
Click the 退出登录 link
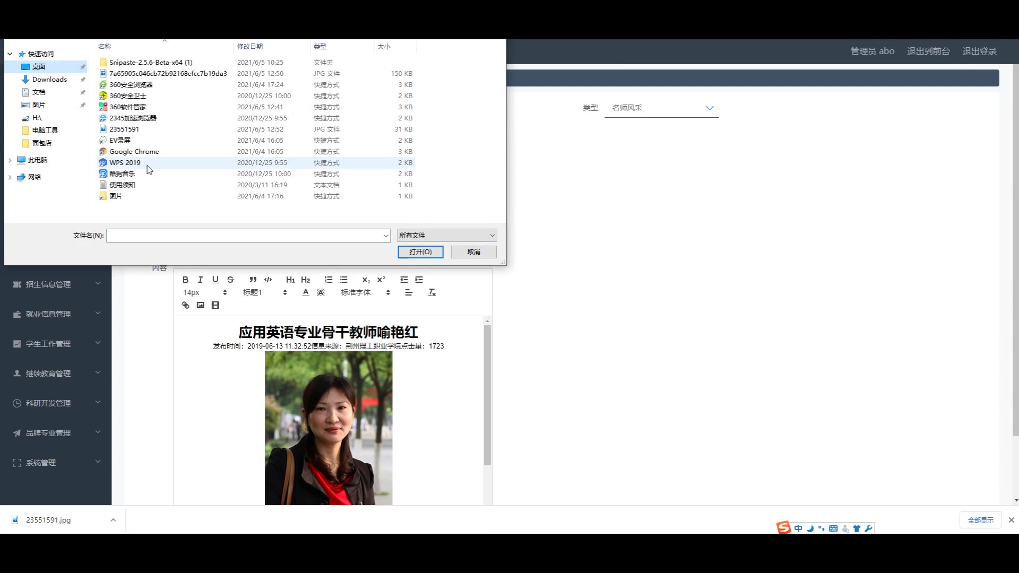coord(979,51)
